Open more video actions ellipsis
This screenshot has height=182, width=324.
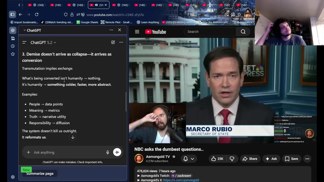[x=307, y=159]
